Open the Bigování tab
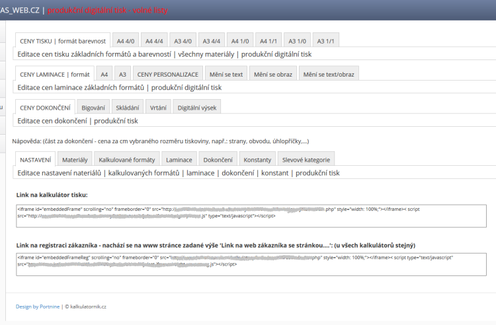 coord(93,108)
